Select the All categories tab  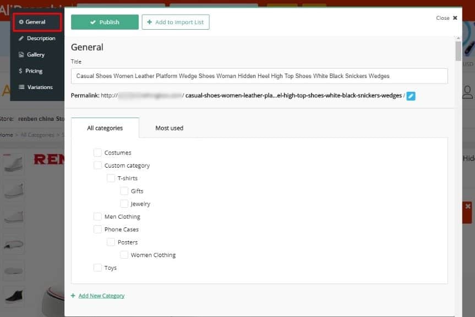tap(105, 128)
